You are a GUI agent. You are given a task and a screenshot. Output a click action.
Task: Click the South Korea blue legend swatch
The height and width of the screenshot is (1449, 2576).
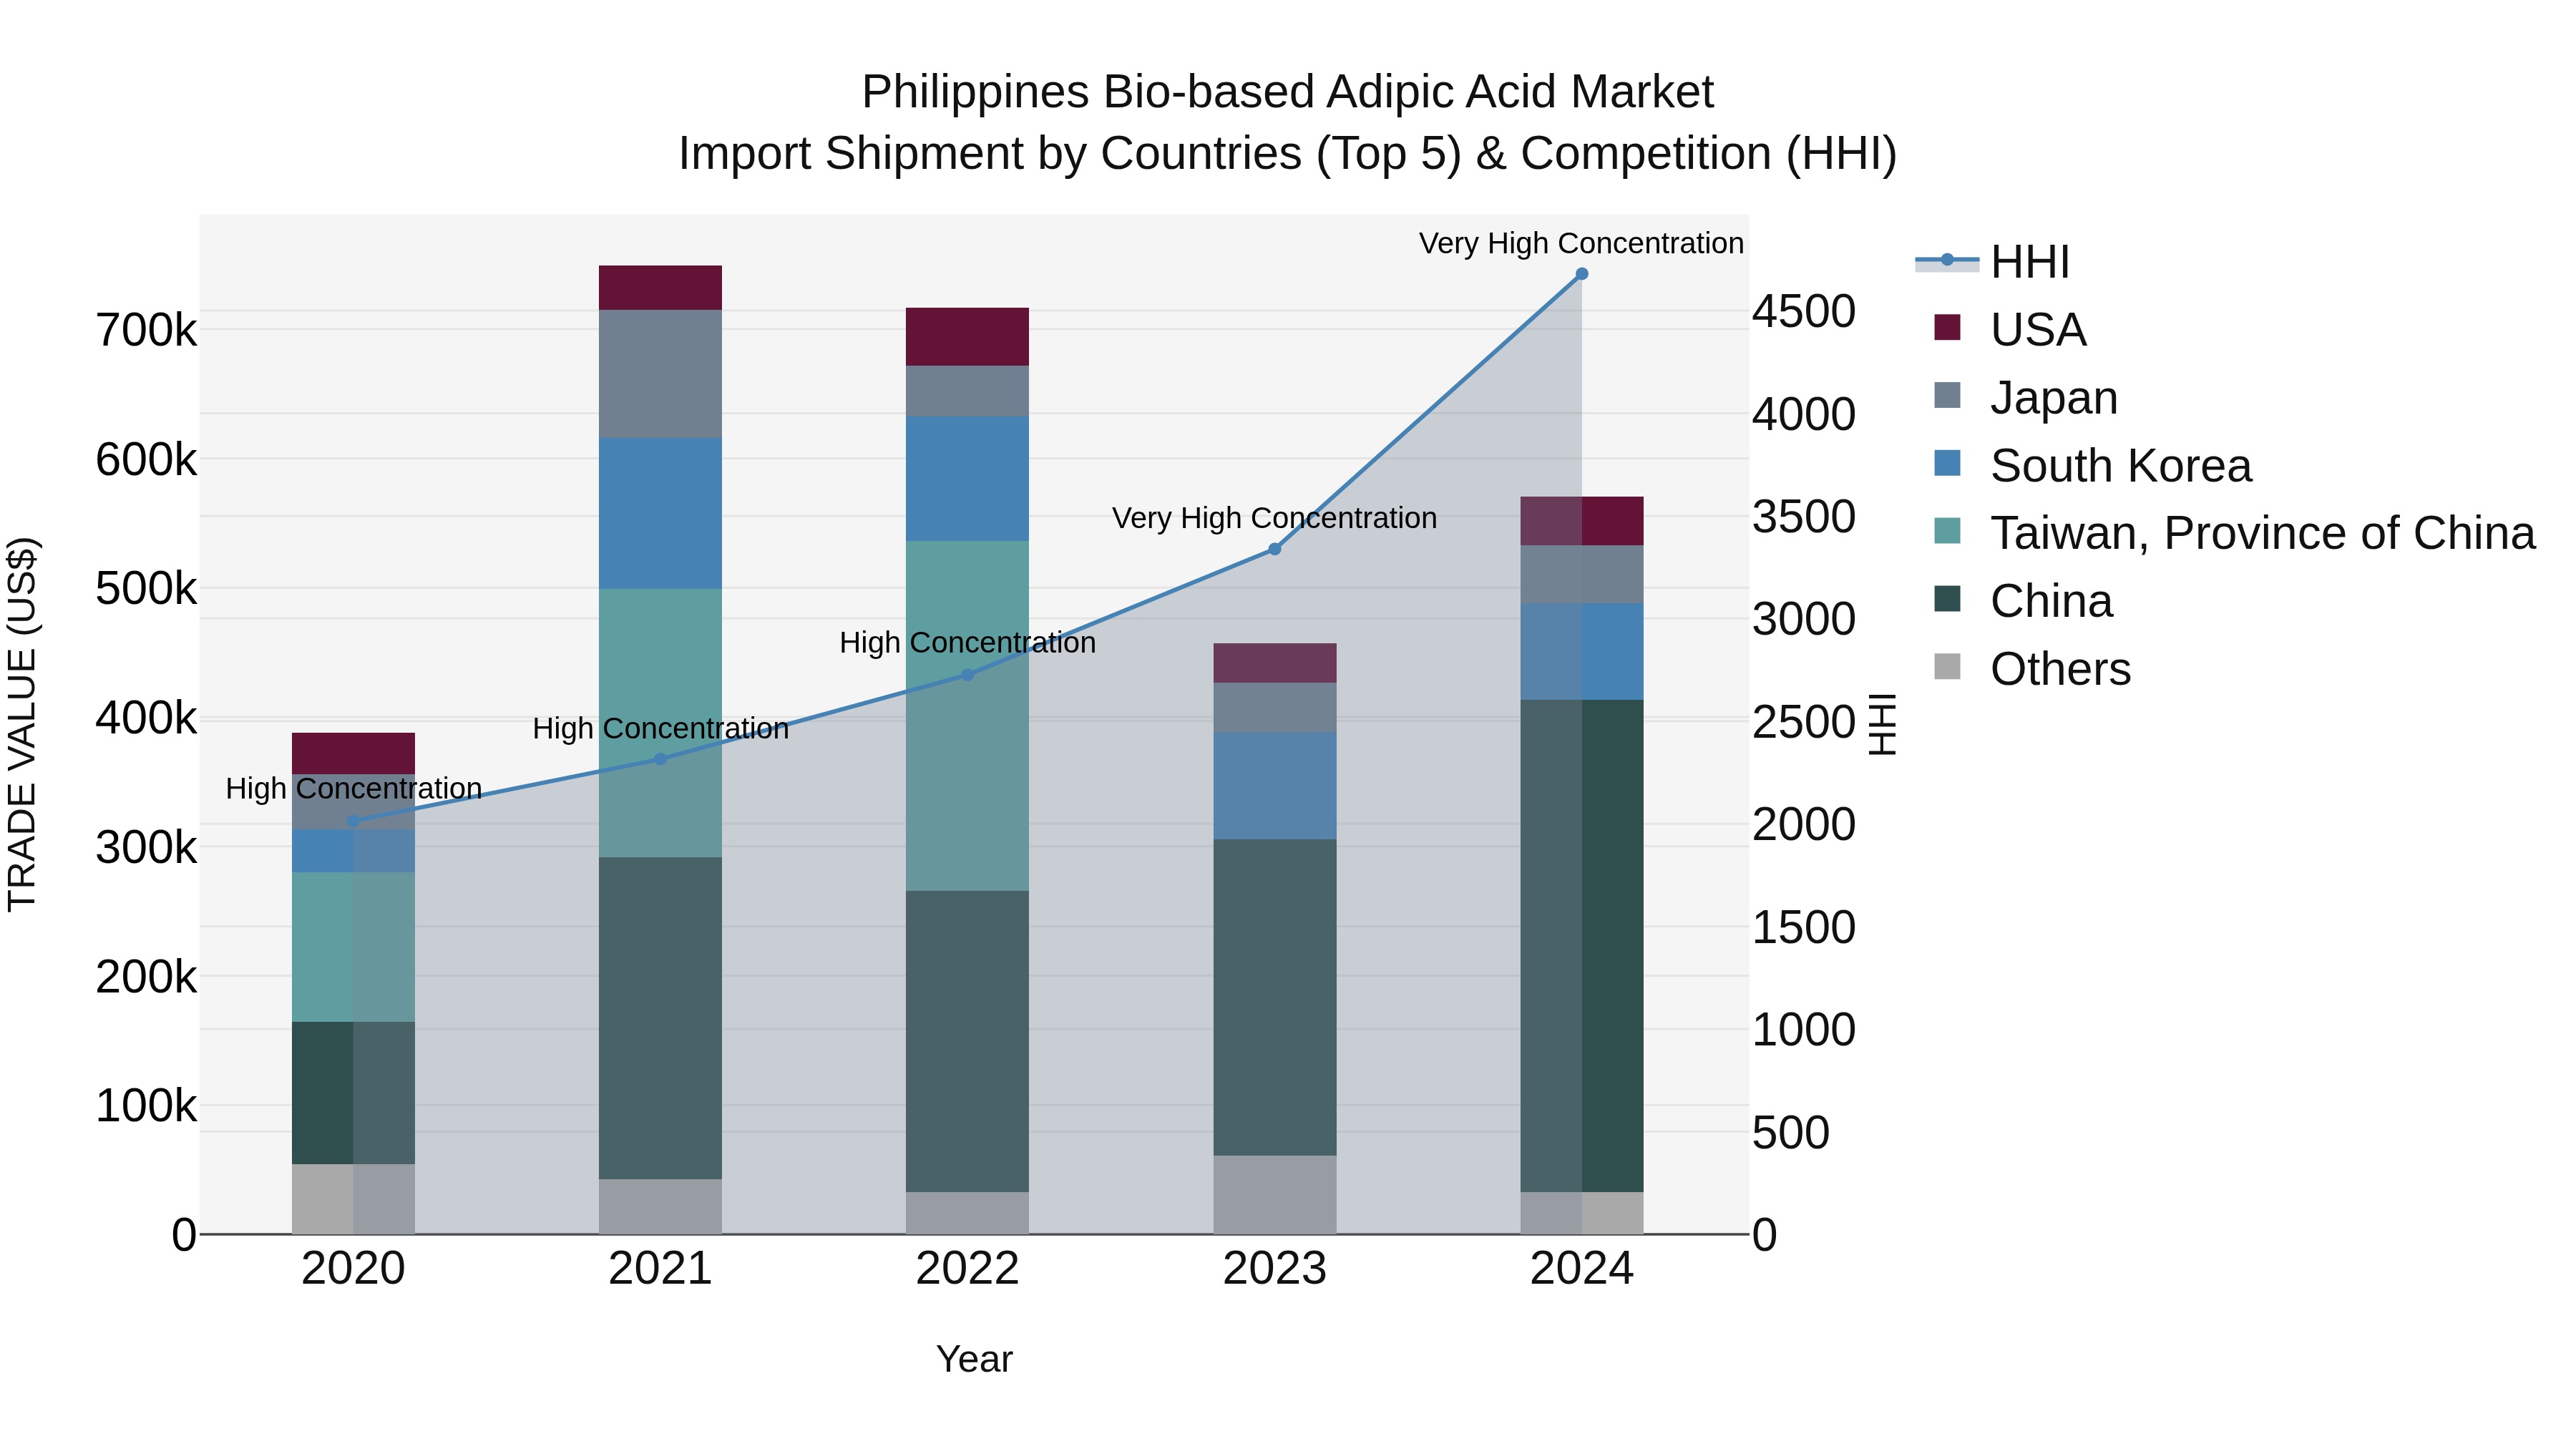click(x=1947, y=463)
